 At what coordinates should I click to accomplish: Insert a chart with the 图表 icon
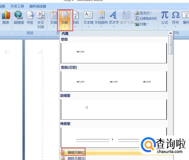[6, 17]
